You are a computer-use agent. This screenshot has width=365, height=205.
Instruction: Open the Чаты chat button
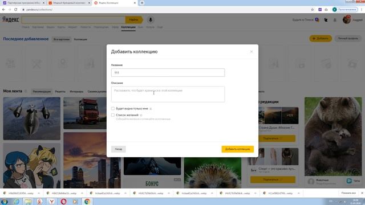(354, 181)
